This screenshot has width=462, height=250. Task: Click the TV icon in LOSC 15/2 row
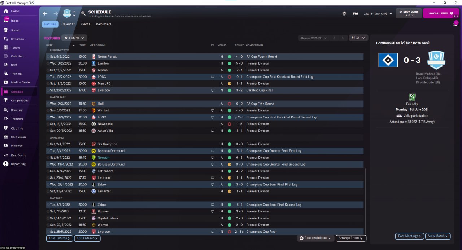click(212, 77)
